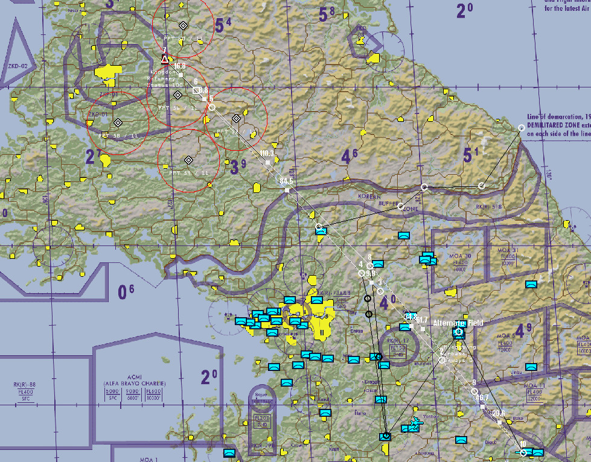591x462 pixels.
Task: Click the Alternate Field circle marker
Action: coord(459,332)
